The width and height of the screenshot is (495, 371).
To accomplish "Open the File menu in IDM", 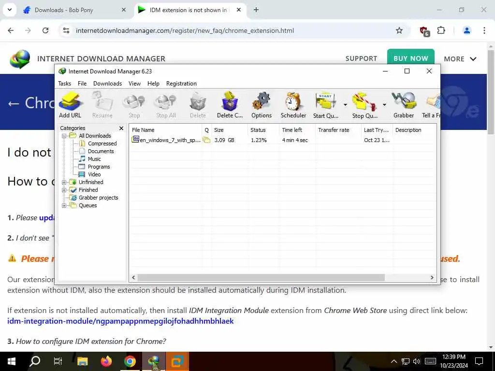I will coord(82,84).
